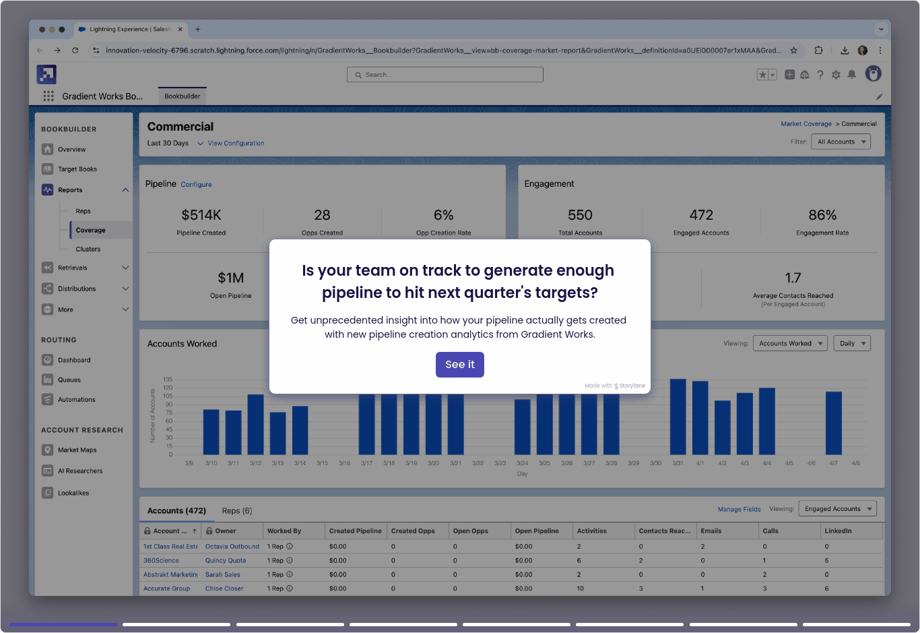The image size is (920, 633).
Task: Open Salesforce favorites star
Action: tap(762, 75)
